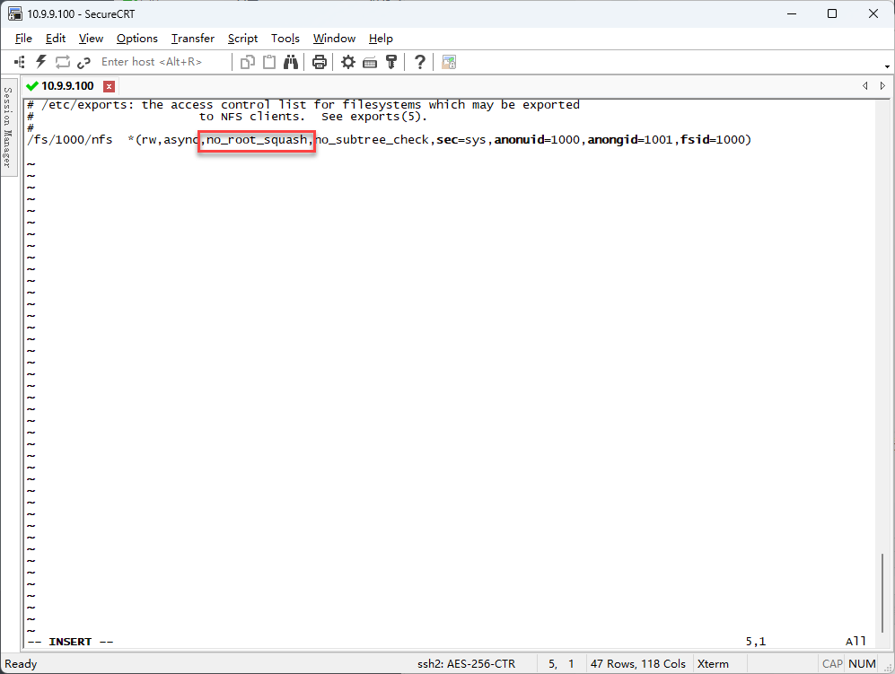Click the no_root_squash option in exports line
Image resolution: width=895 pixels, height=674 pixels.
[257, 140]
